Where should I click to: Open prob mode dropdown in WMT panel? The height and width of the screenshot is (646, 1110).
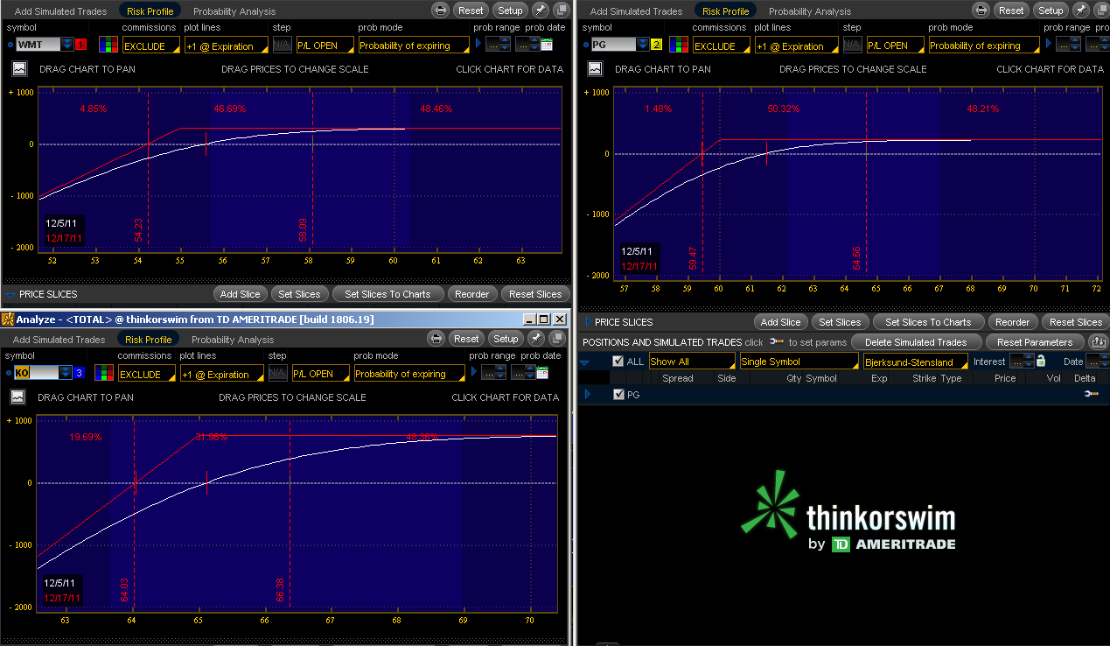[x=413, y=46]
